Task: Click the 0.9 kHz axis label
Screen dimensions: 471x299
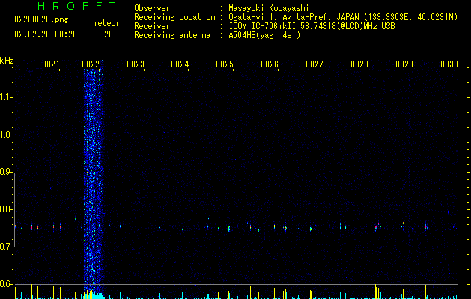Action: tap(5, 172)
